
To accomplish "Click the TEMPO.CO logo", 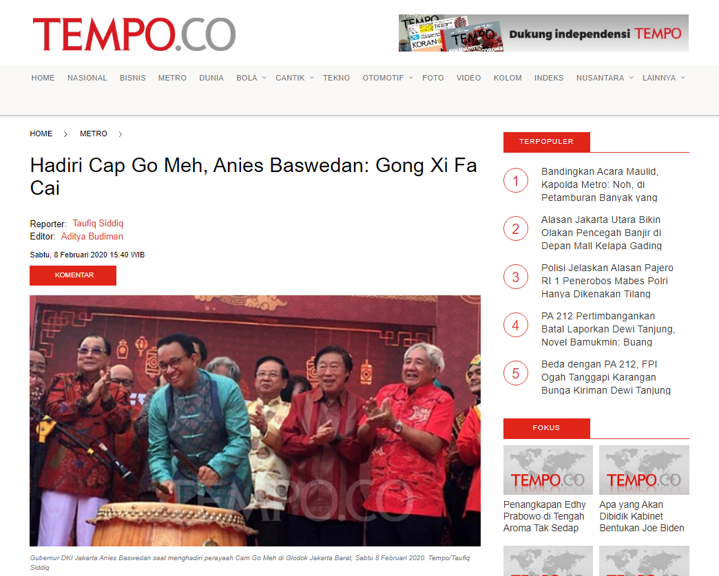I will 134,34.
